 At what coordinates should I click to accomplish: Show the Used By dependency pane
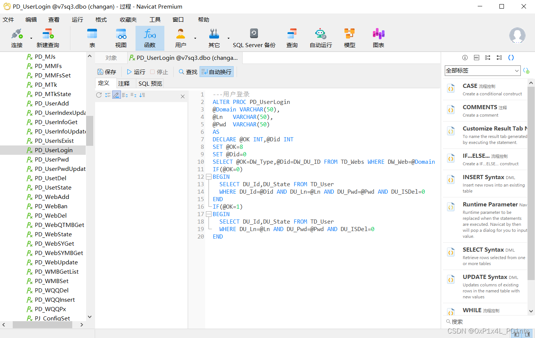tap(499, 58)
